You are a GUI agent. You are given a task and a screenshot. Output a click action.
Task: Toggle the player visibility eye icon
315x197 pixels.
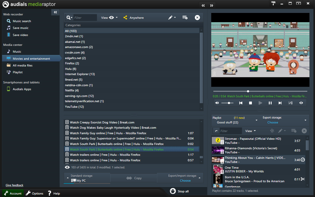point(301,103)
